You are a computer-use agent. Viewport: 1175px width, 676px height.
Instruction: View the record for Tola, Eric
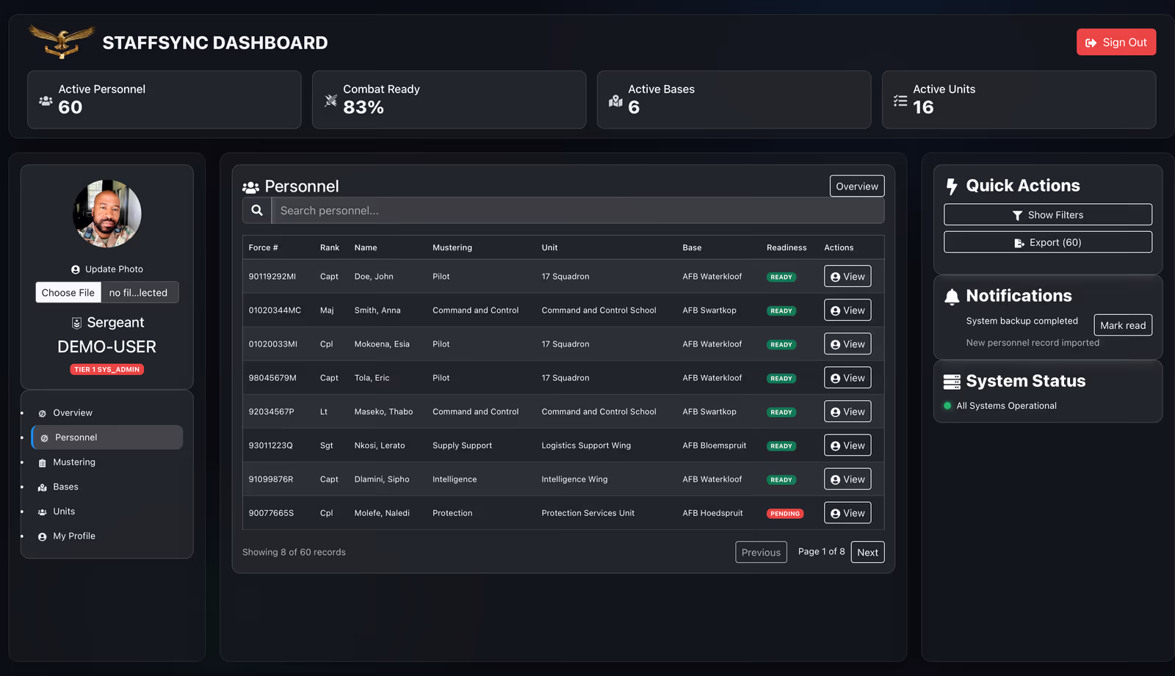(847, 378)
